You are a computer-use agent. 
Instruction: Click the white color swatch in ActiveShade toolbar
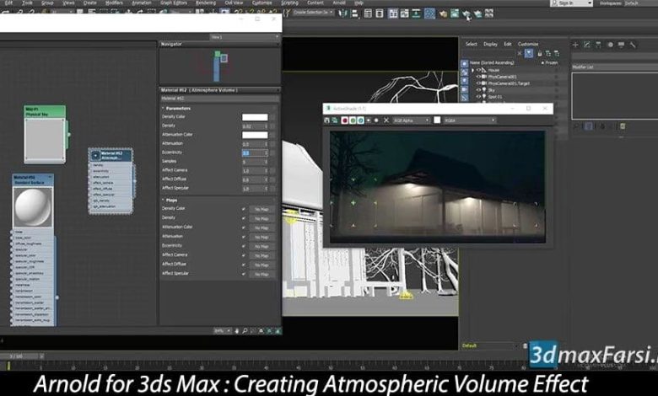(x=437, y=120)
